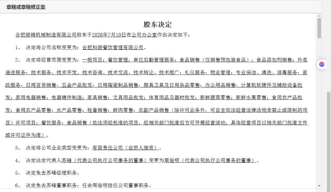Click the new legal representative 周继明 in item 4
The height and width of the screenshot is (192, 331).
click(171, 160)
